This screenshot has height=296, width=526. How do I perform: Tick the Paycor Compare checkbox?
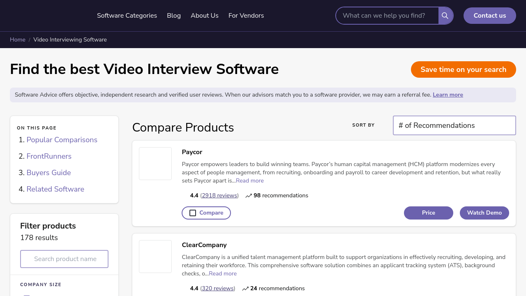pos(193,213)
